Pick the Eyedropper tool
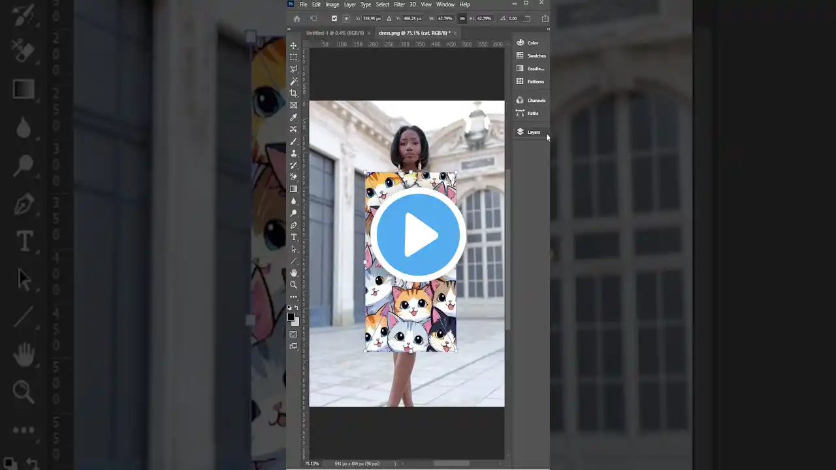The image size is (836, 470). [293, 117]
